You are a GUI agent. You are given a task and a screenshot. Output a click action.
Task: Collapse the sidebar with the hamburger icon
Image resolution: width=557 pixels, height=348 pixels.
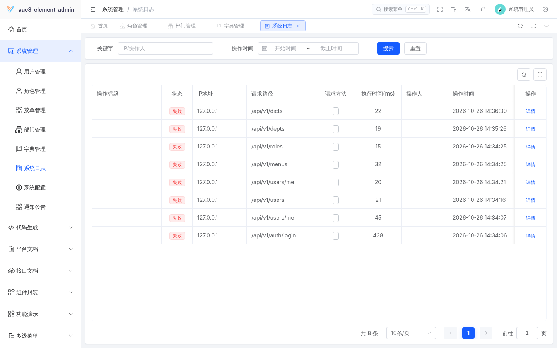(x=93, y=9)
